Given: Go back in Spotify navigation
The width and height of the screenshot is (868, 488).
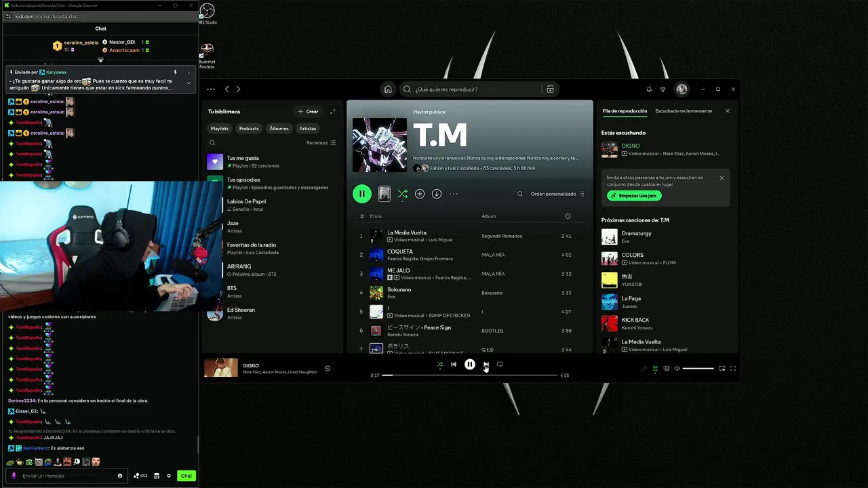Looking at the screenshot, I should pos(227,89).
